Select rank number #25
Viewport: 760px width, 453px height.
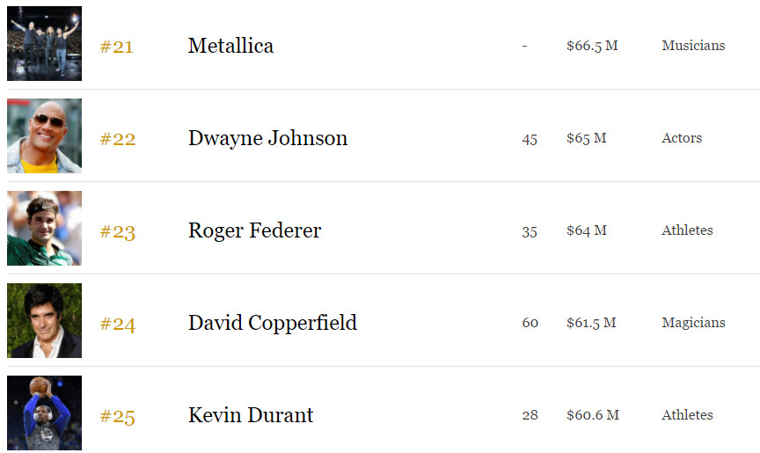[117, 417]
